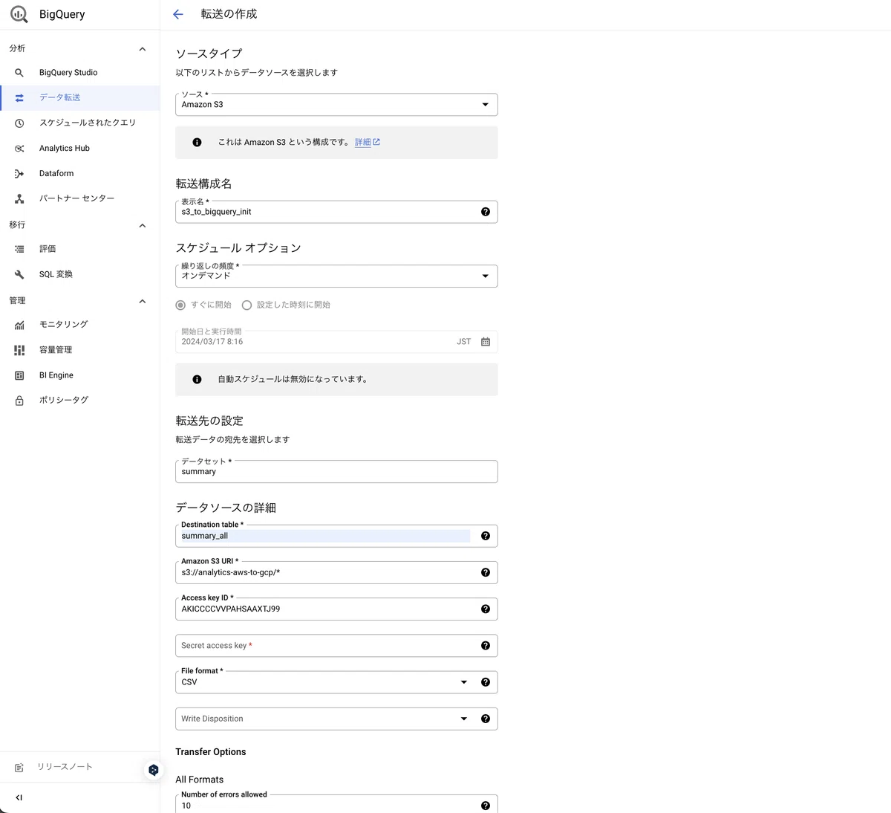Click the hexagon assistant badge icon
This screenshot has height=813, width=891.
click(153, 770)
